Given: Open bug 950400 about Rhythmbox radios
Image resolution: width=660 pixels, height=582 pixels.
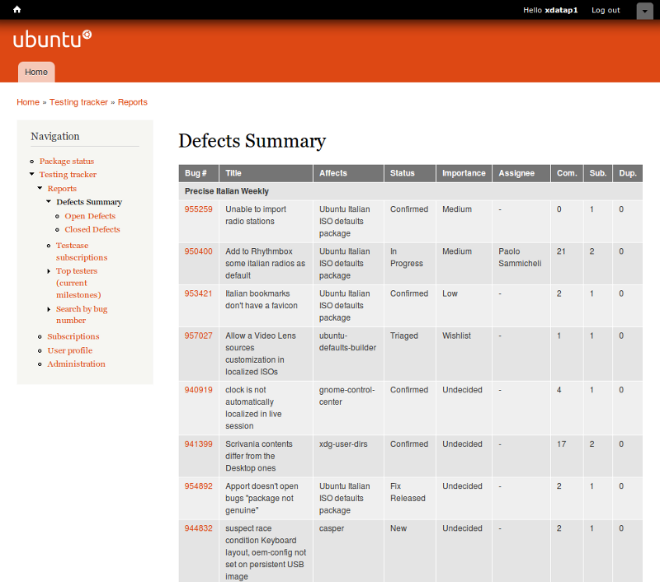Looking at the screenshot, I should tap(198, 251).
